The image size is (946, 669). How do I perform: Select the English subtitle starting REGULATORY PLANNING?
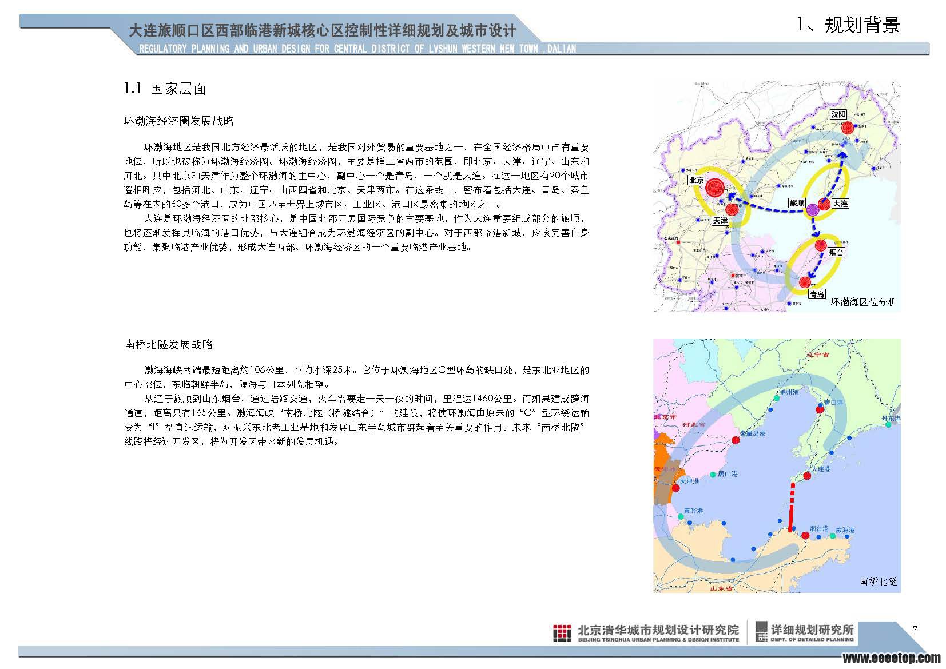[x=357, y=49]
